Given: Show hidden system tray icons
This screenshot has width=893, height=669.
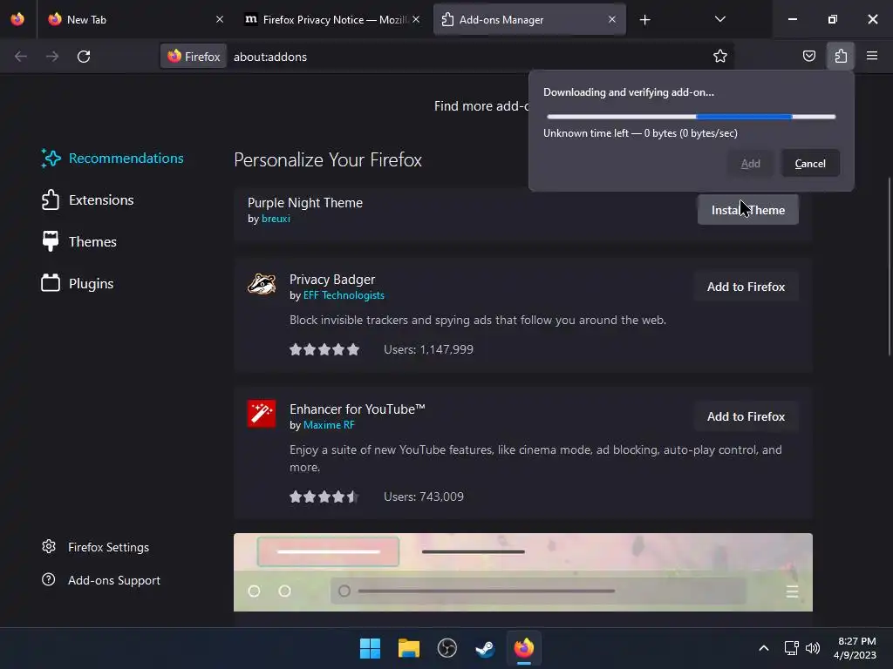Looking at the screenshot, I should point(764,648).
